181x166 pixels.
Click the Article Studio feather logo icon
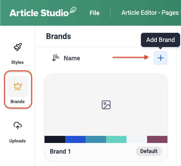pyautogui.click(x=73, y=12)
